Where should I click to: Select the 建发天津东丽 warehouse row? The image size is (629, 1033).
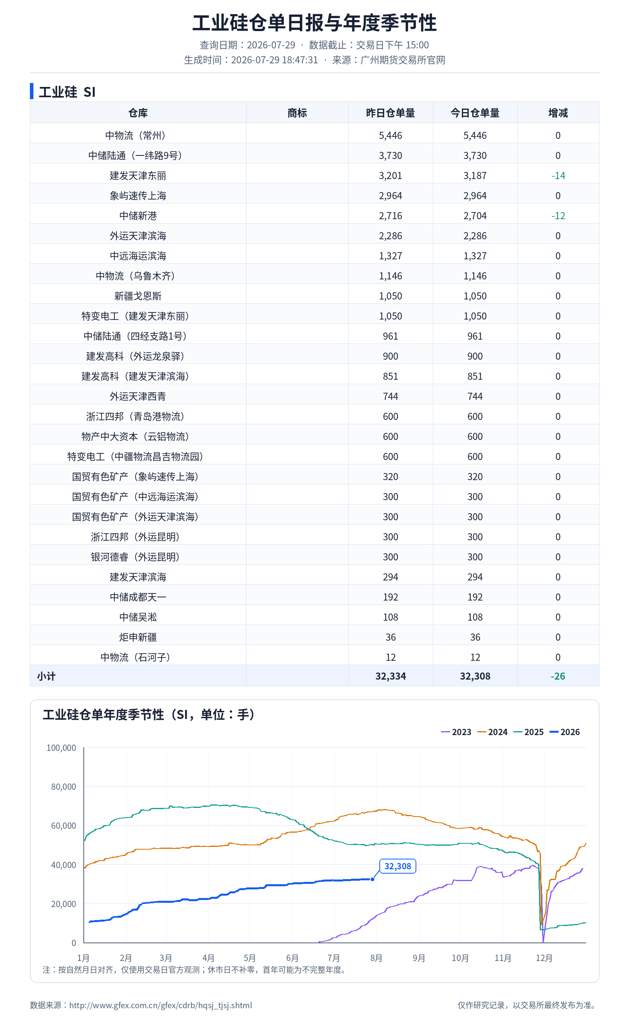[x=314, y=175]
